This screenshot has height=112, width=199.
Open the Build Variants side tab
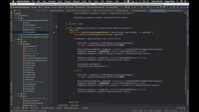tap(11, 87)
